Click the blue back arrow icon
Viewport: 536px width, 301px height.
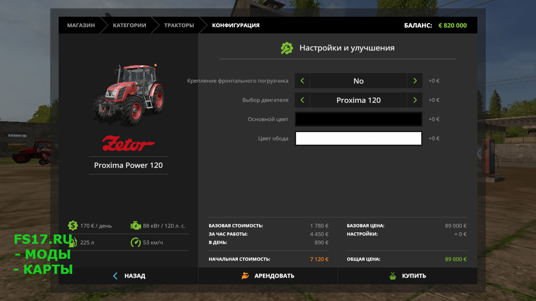[x=116, y=276]
